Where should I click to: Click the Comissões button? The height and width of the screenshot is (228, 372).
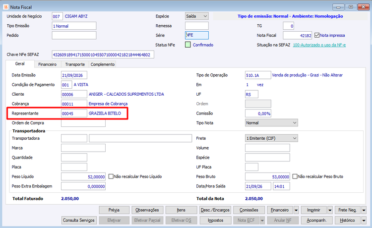[249, 210]
